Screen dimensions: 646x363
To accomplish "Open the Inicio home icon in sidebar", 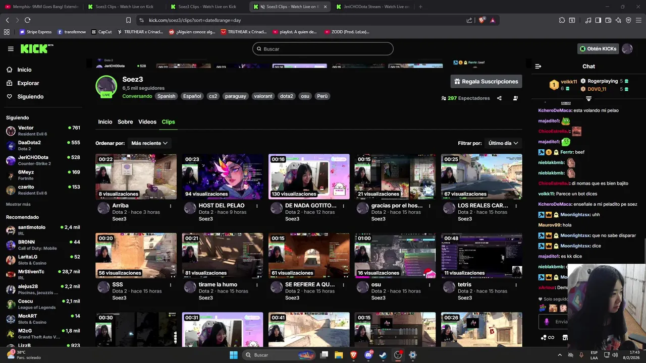I will [x=10, y=70].
